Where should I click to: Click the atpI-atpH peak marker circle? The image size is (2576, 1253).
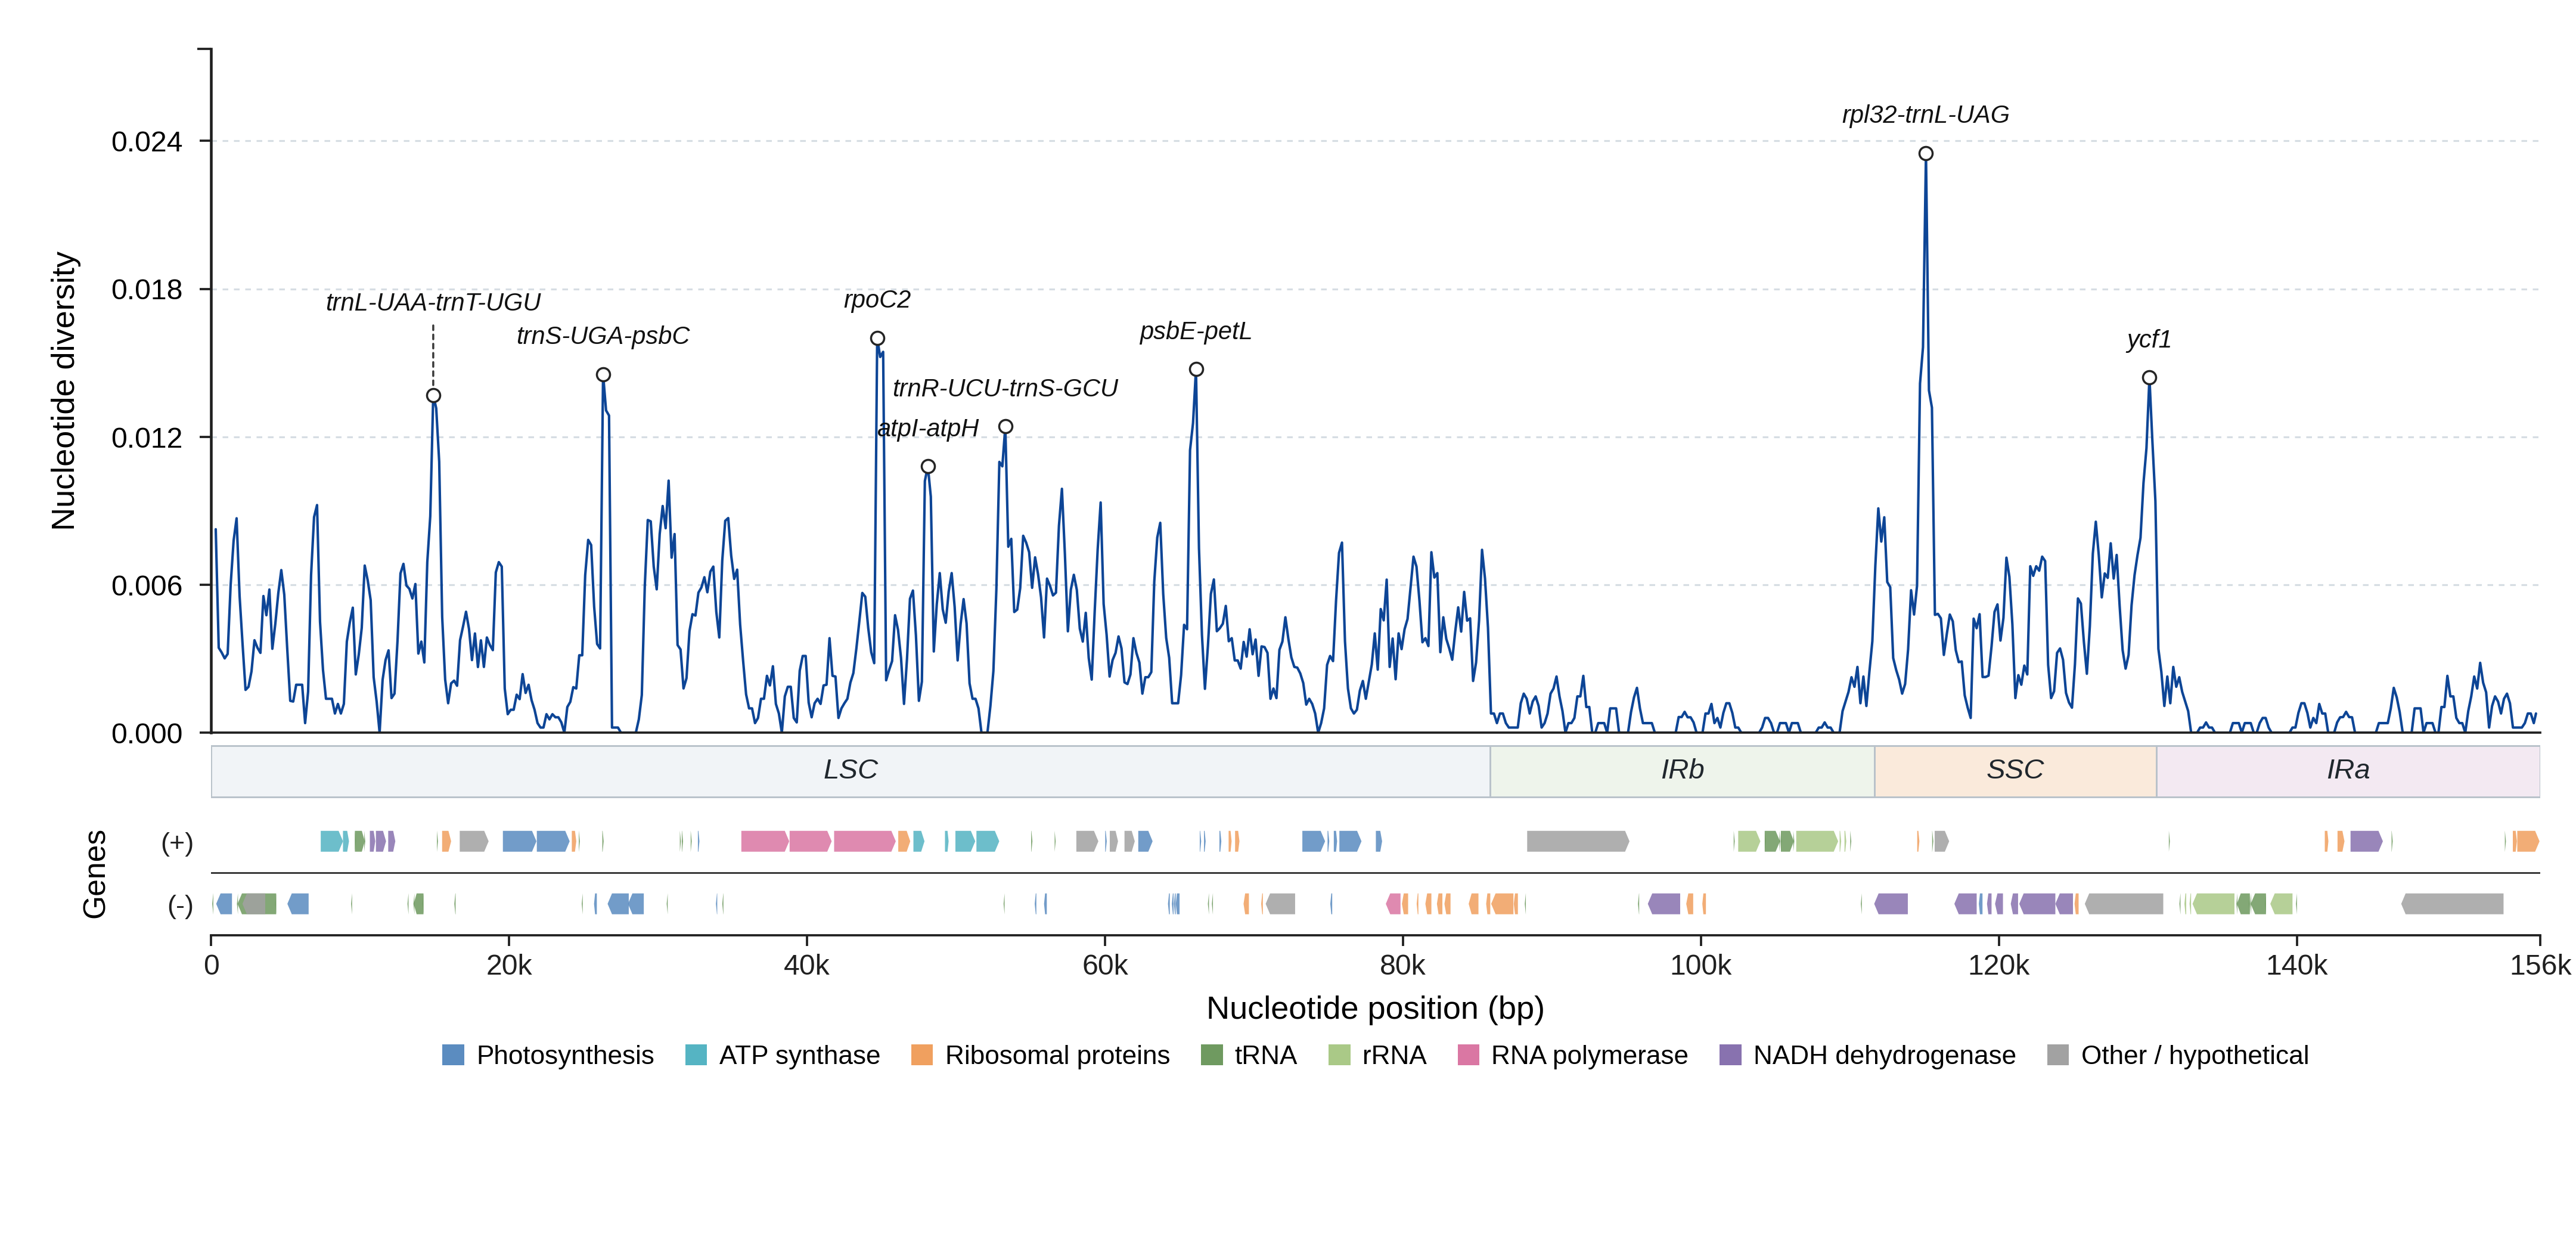click(x=928, y=467)
